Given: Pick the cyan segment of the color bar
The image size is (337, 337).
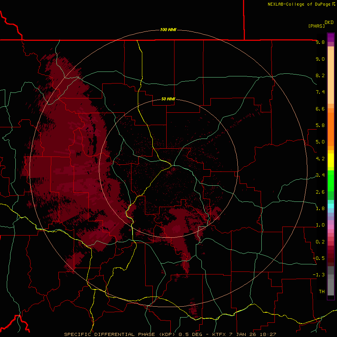Looking at the screenshot, I should 331,206.
